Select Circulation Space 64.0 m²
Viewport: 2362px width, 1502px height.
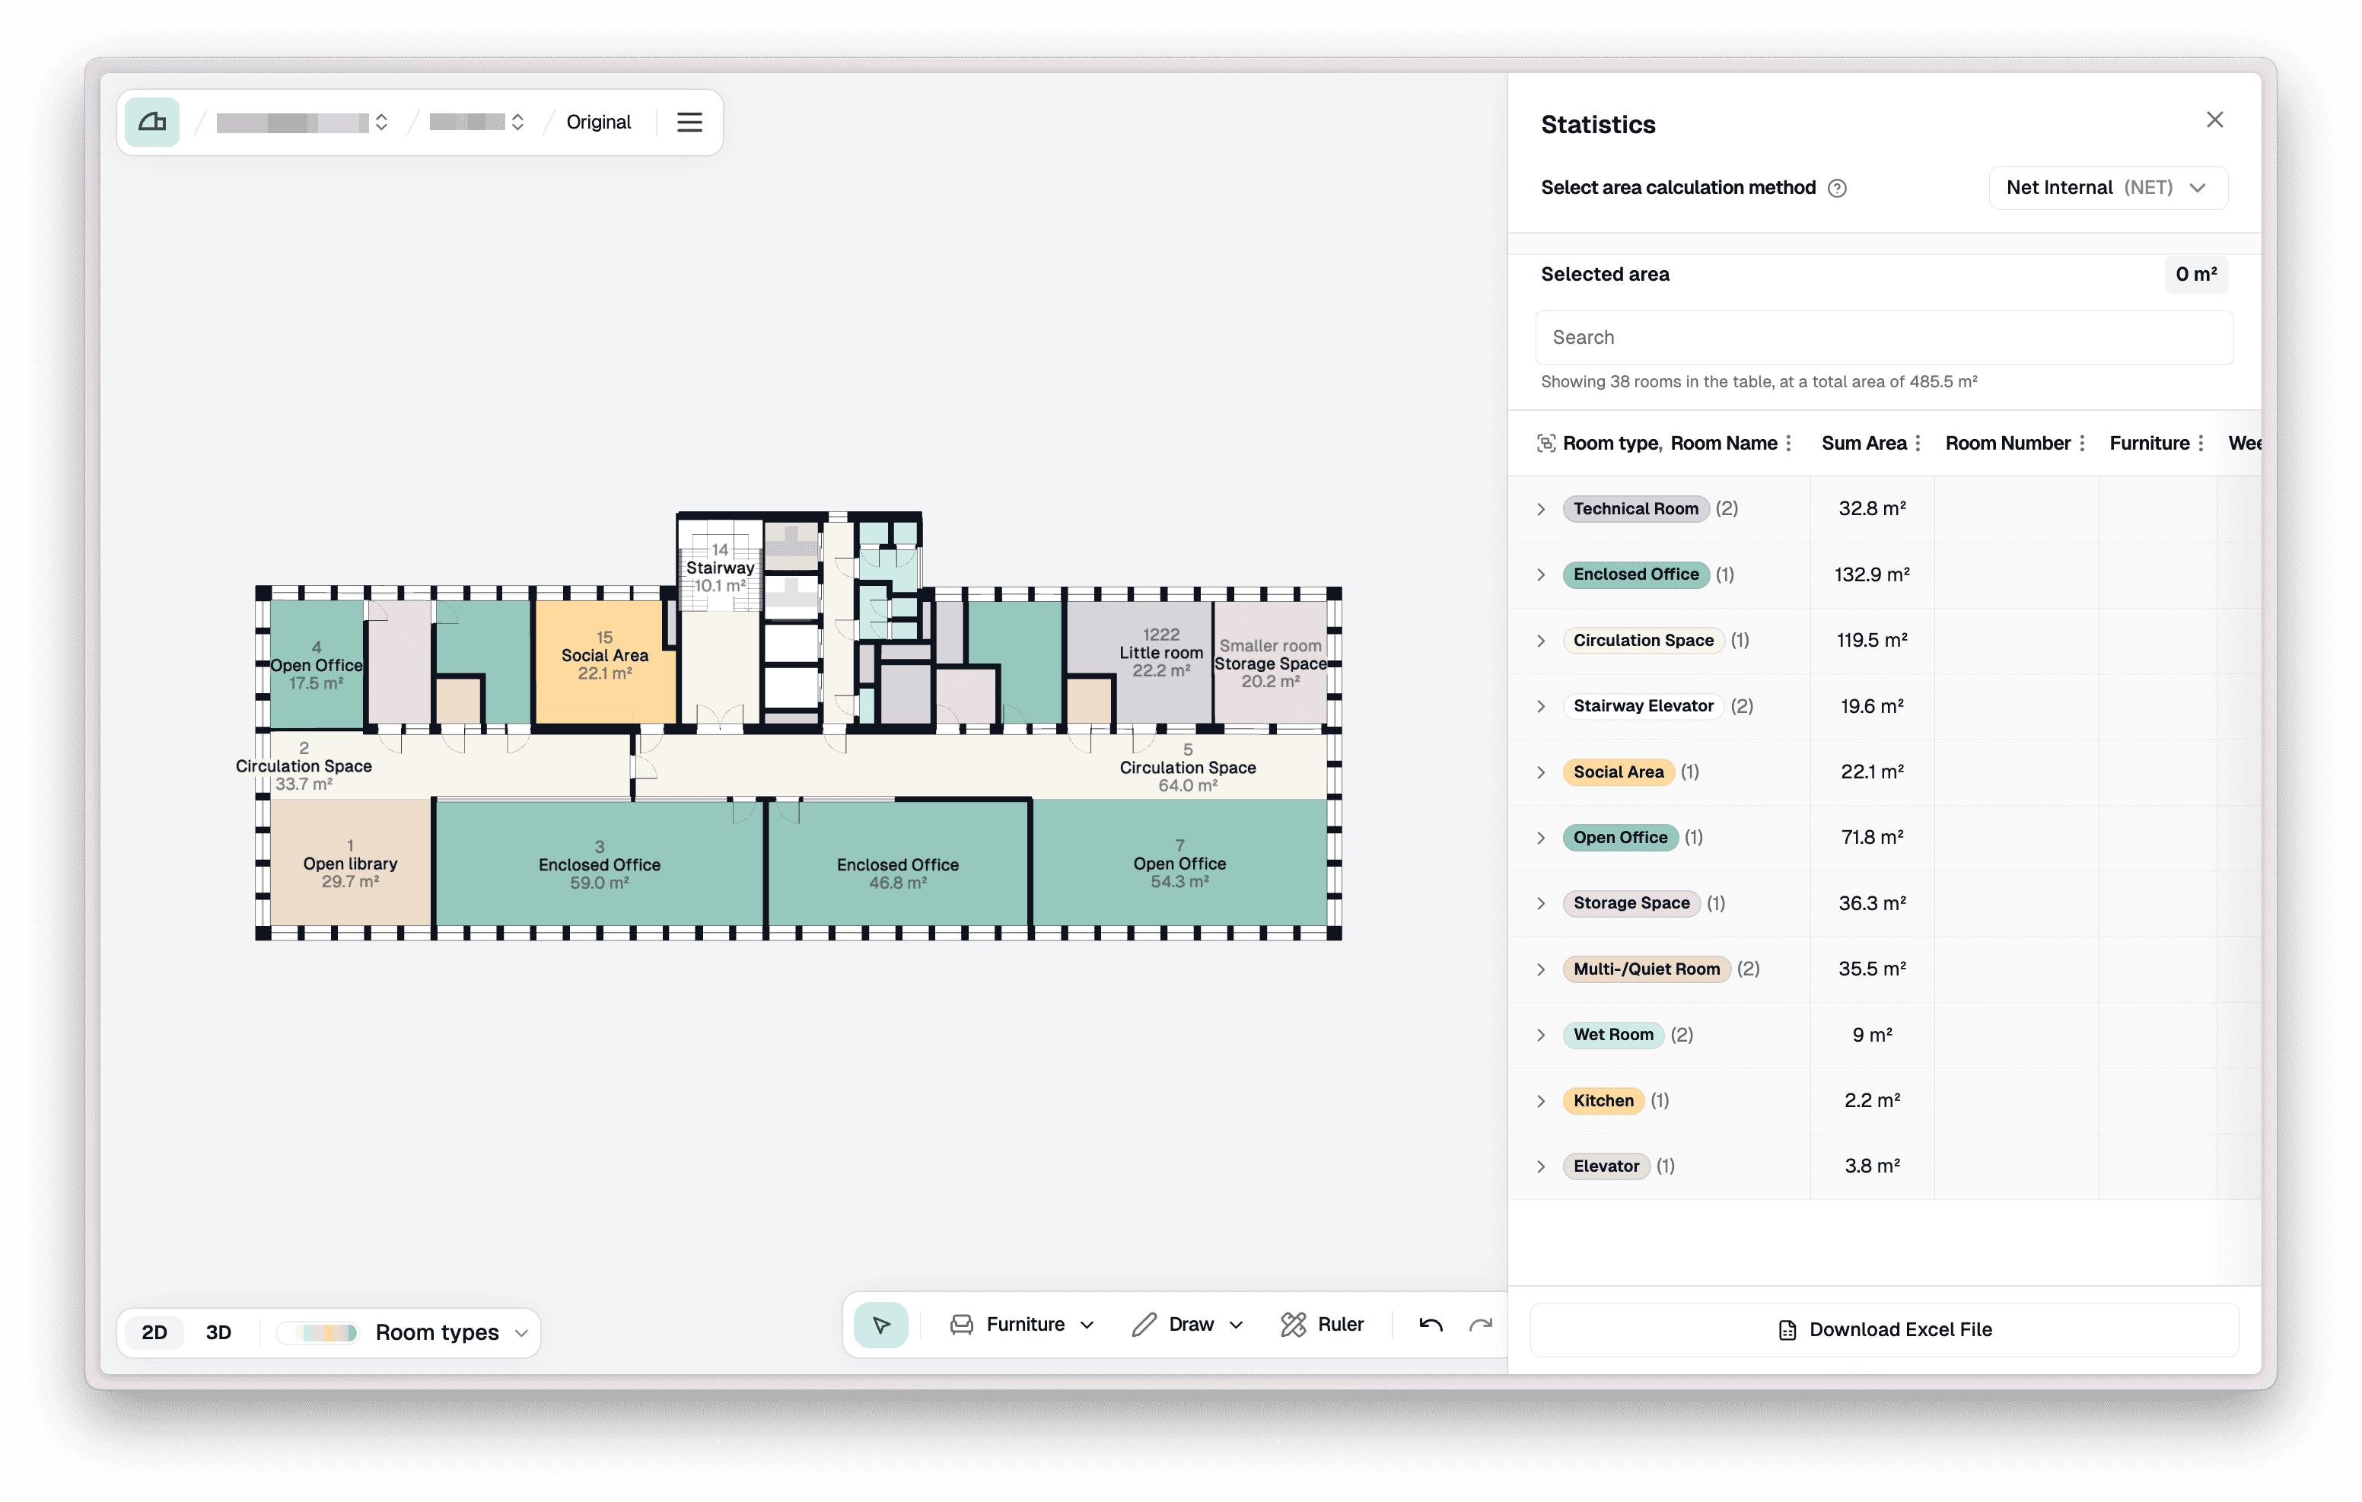coord(1187,767)
